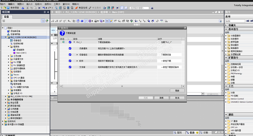This screenshot has height=136, width=253.
Task: Click the delete X icon in main toolbar
Action: click(39, 8)
